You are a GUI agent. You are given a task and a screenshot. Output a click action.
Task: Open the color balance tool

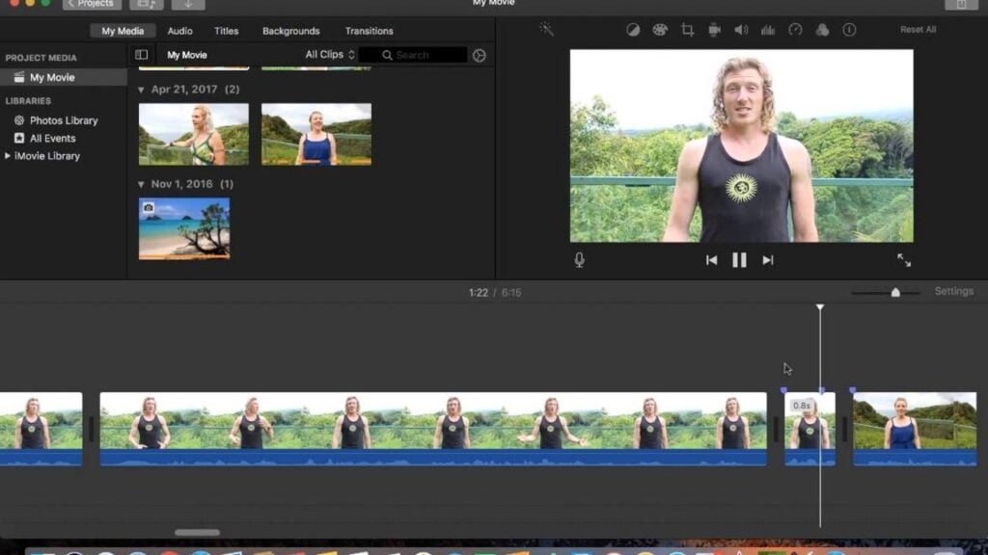click(x=633, y=30)
